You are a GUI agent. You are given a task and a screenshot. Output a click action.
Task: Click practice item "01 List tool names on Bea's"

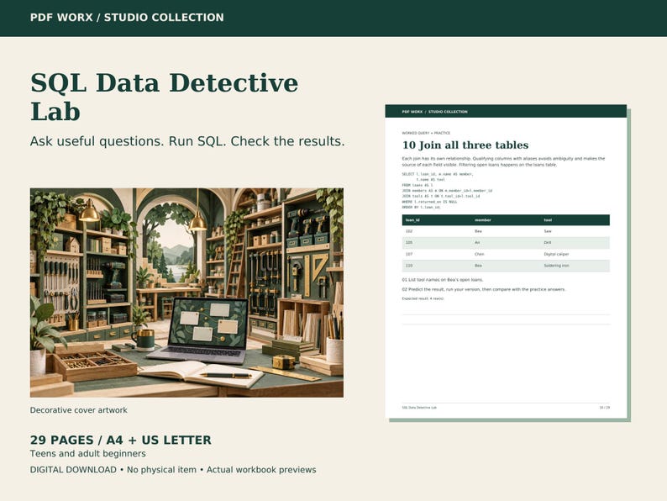point(443,280)
